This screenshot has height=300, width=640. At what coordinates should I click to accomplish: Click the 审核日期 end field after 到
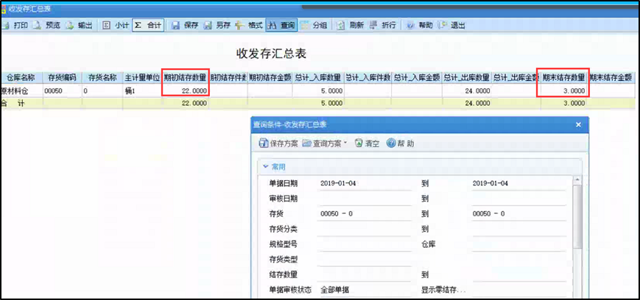pos(518,199)
